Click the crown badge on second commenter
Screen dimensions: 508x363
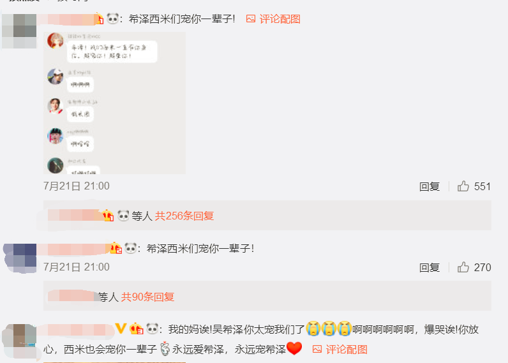pyautogui.click(x=116, y=248)
